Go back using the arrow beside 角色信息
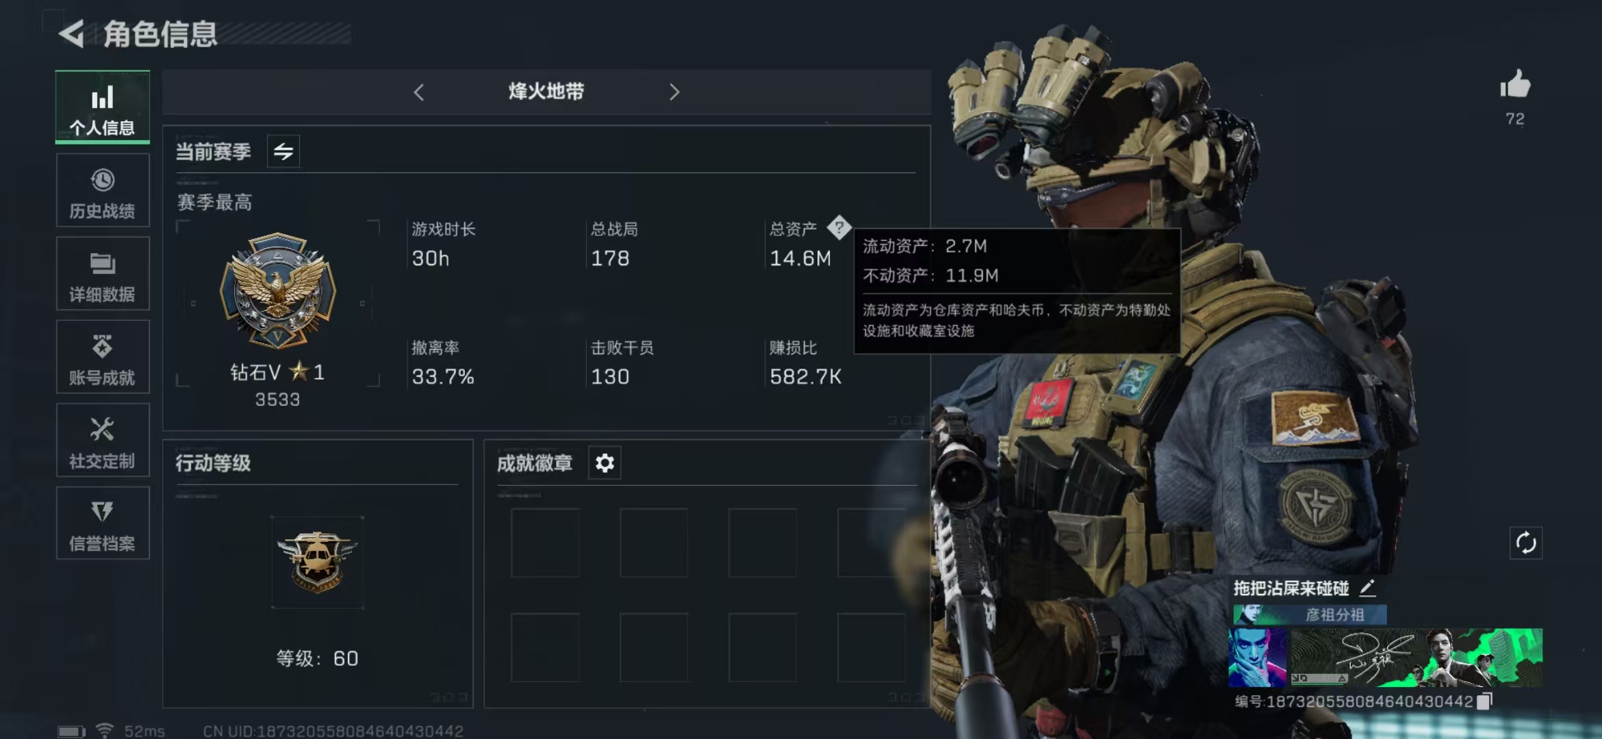Image resolution: width=1602 pixels, height=739 pixels. point(71,34)
